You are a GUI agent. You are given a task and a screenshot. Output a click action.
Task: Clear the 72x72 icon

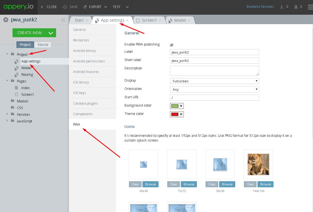(174, 184)
